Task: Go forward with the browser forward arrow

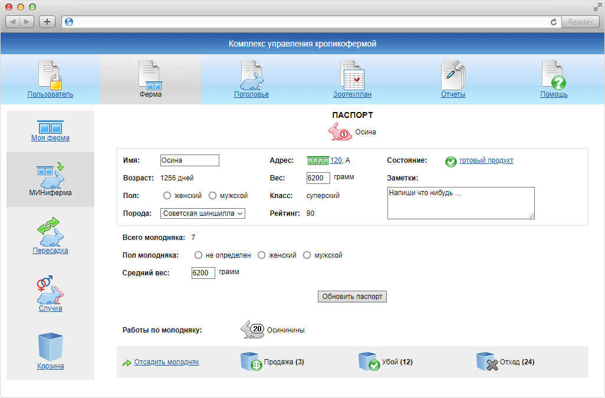Action: click(x=27, y=22)
